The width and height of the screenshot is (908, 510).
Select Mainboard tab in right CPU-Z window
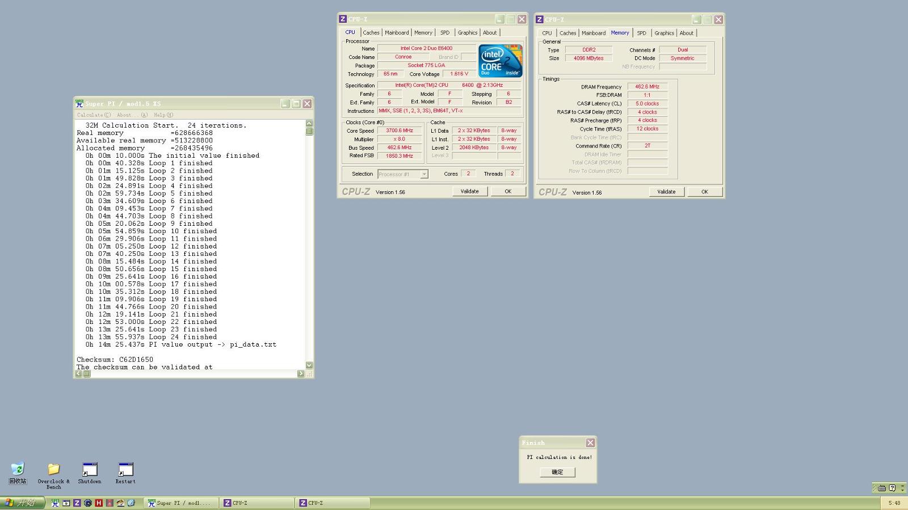click(594, 33)
